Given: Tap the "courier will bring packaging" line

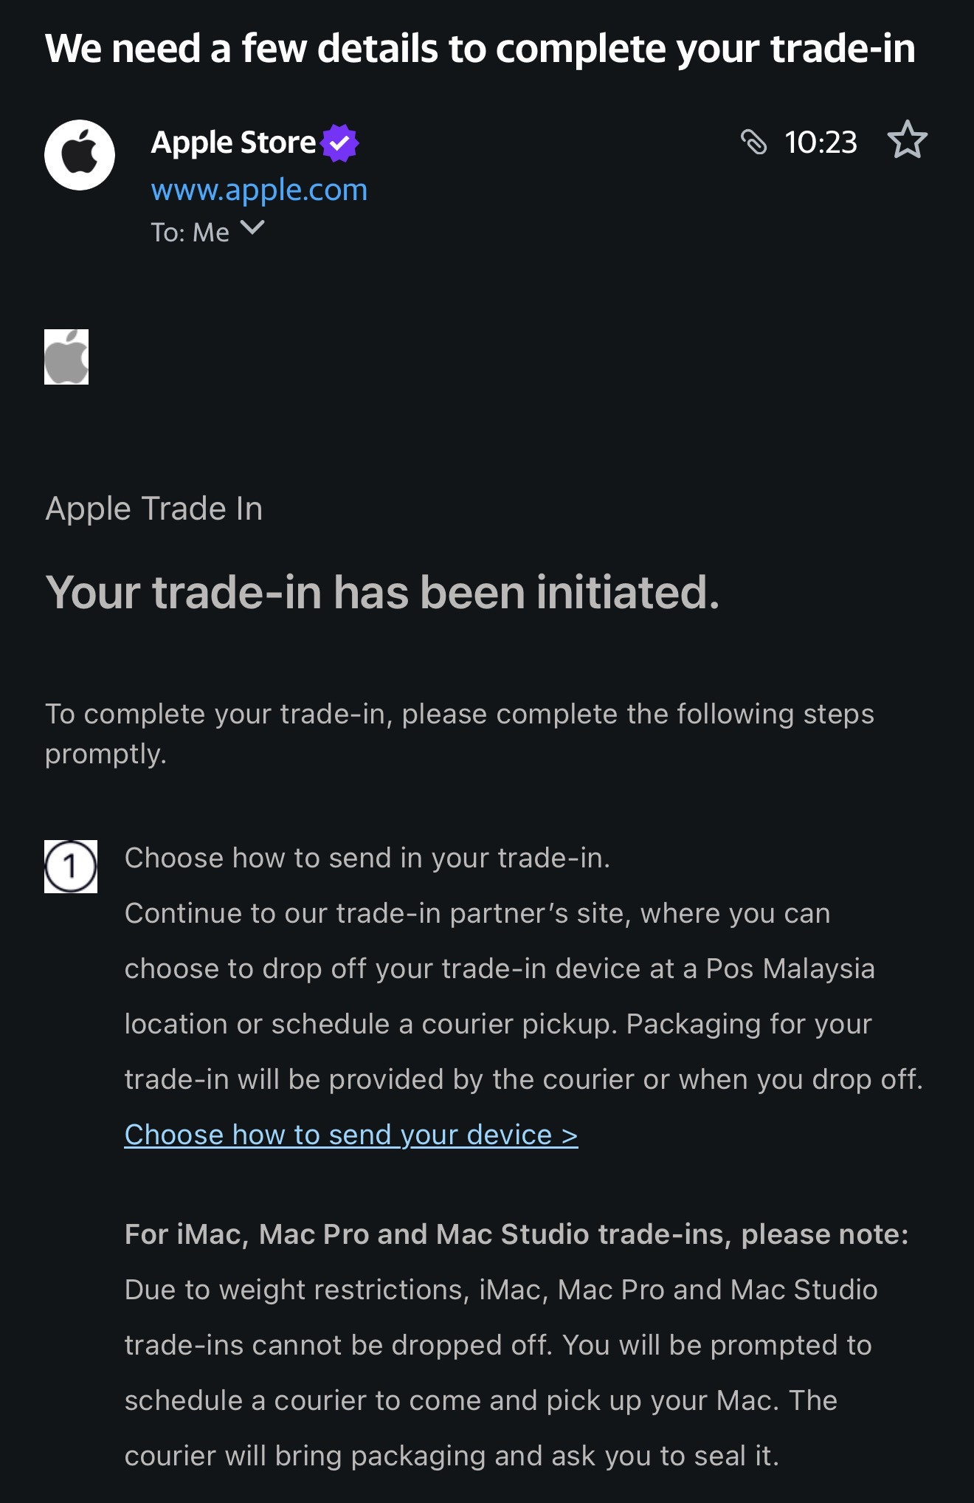Looking at the screenshot, I should [x=452, y=1456].
